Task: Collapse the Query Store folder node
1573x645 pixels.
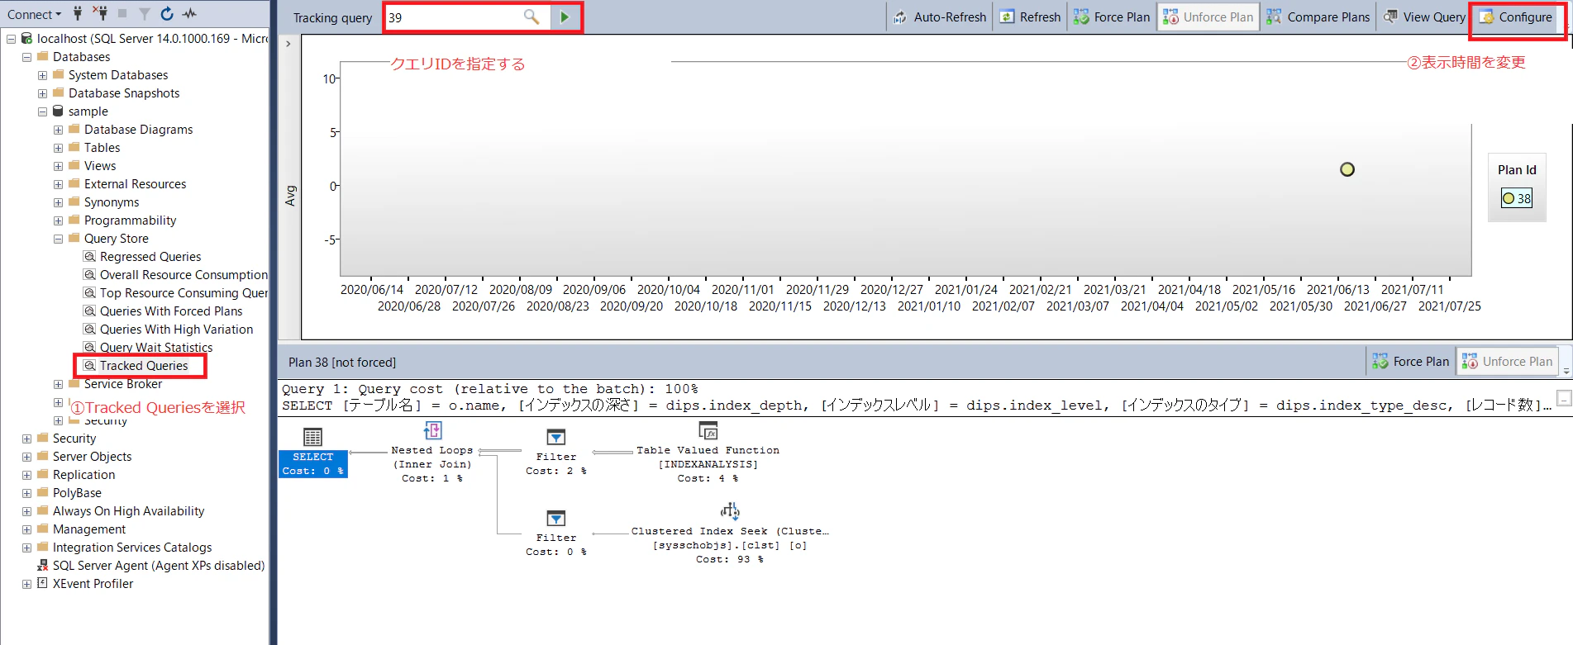Action: (58, 239)
